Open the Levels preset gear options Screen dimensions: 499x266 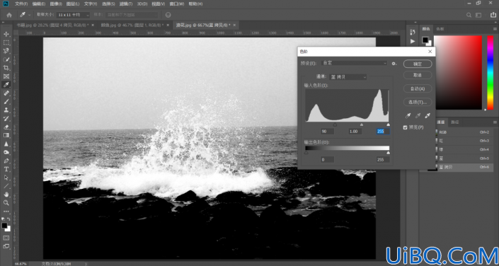(394, 64)
